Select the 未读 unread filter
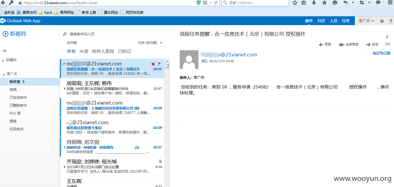Screen dimensions: 394x187 click(84, 51)
